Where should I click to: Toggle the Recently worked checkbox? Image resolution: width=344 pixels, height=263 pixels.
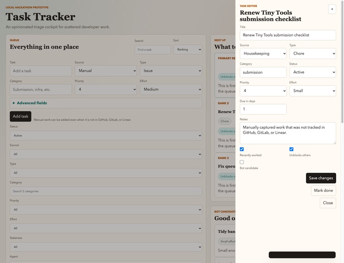242,149
